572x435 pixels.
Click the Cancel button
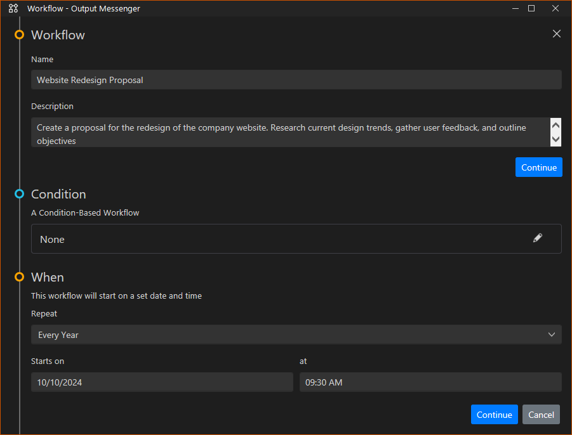tap(541, 415)
